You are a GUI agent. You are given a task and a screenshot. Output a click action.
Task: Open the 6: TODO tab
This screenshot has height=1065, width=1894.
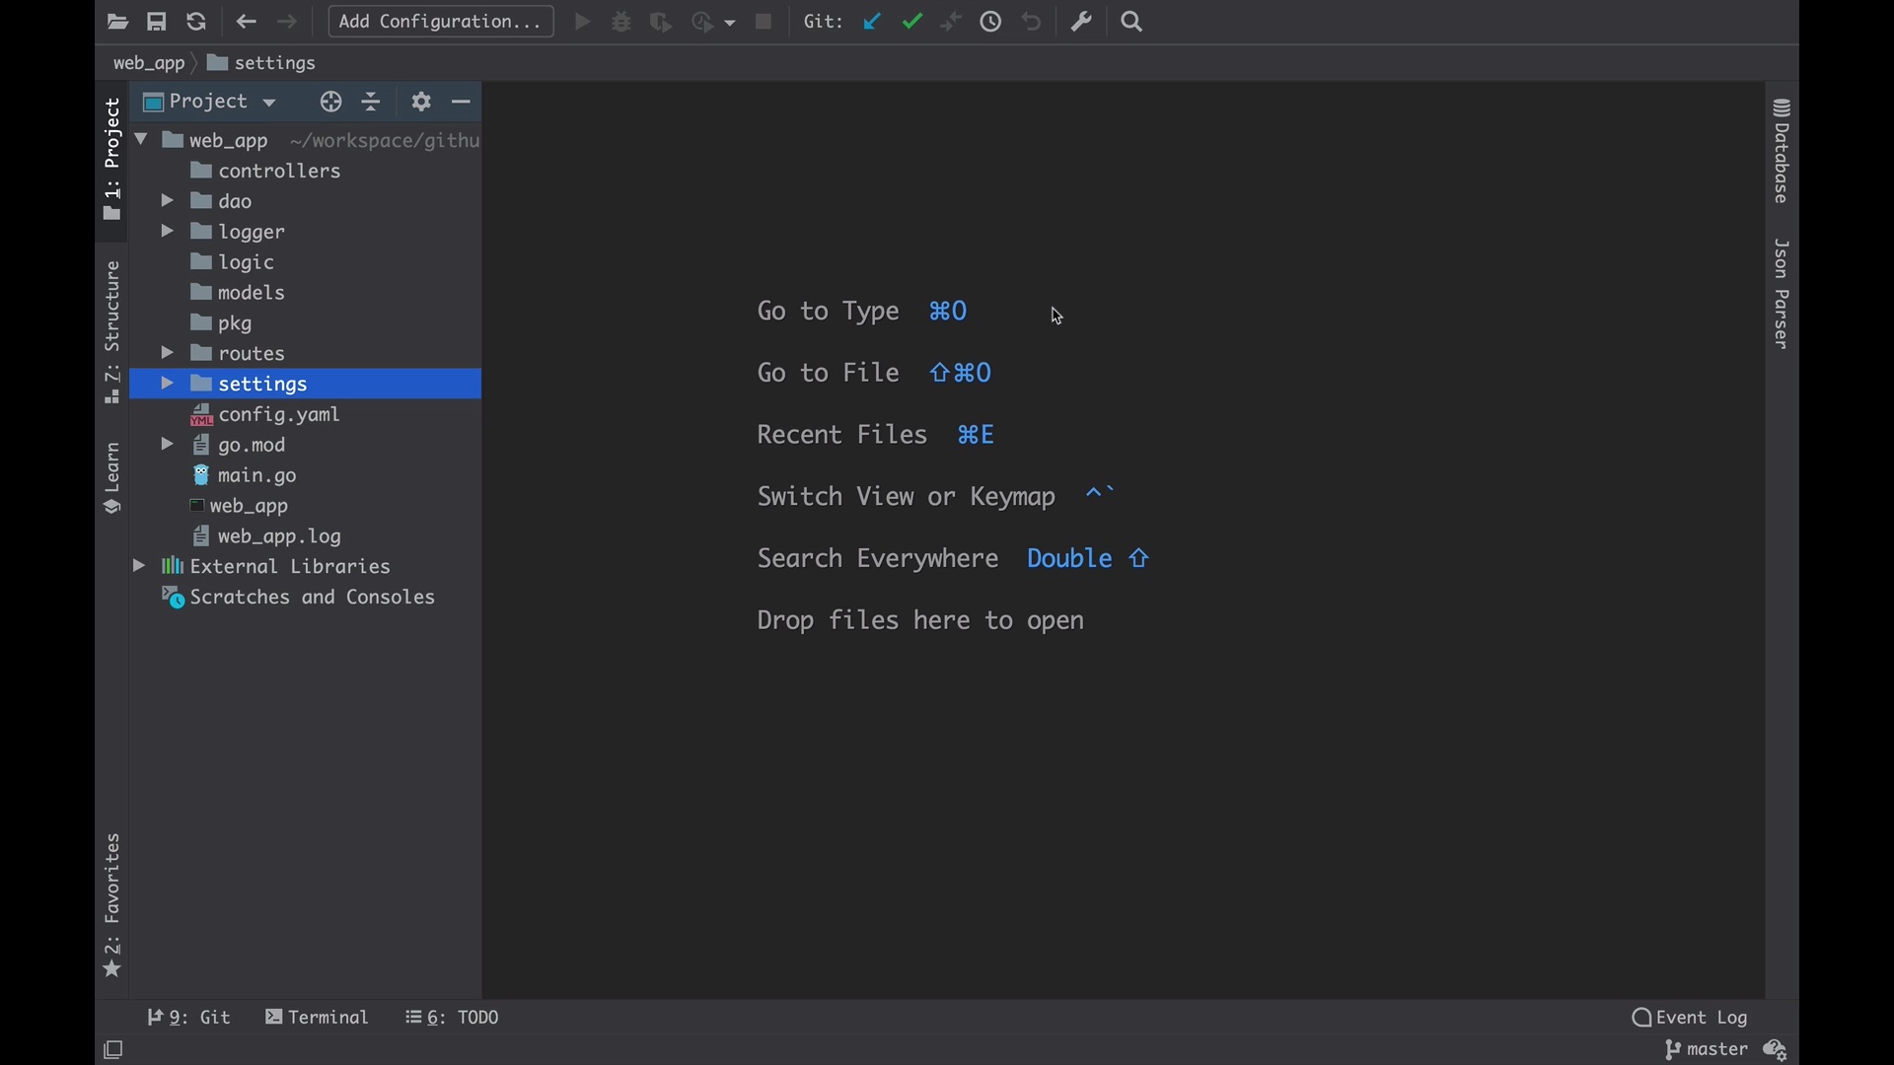coord(454,1018)
